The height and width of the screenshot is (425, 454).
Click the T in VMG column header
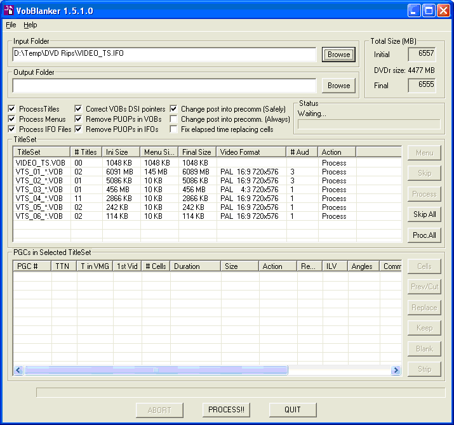coord(95,266)
